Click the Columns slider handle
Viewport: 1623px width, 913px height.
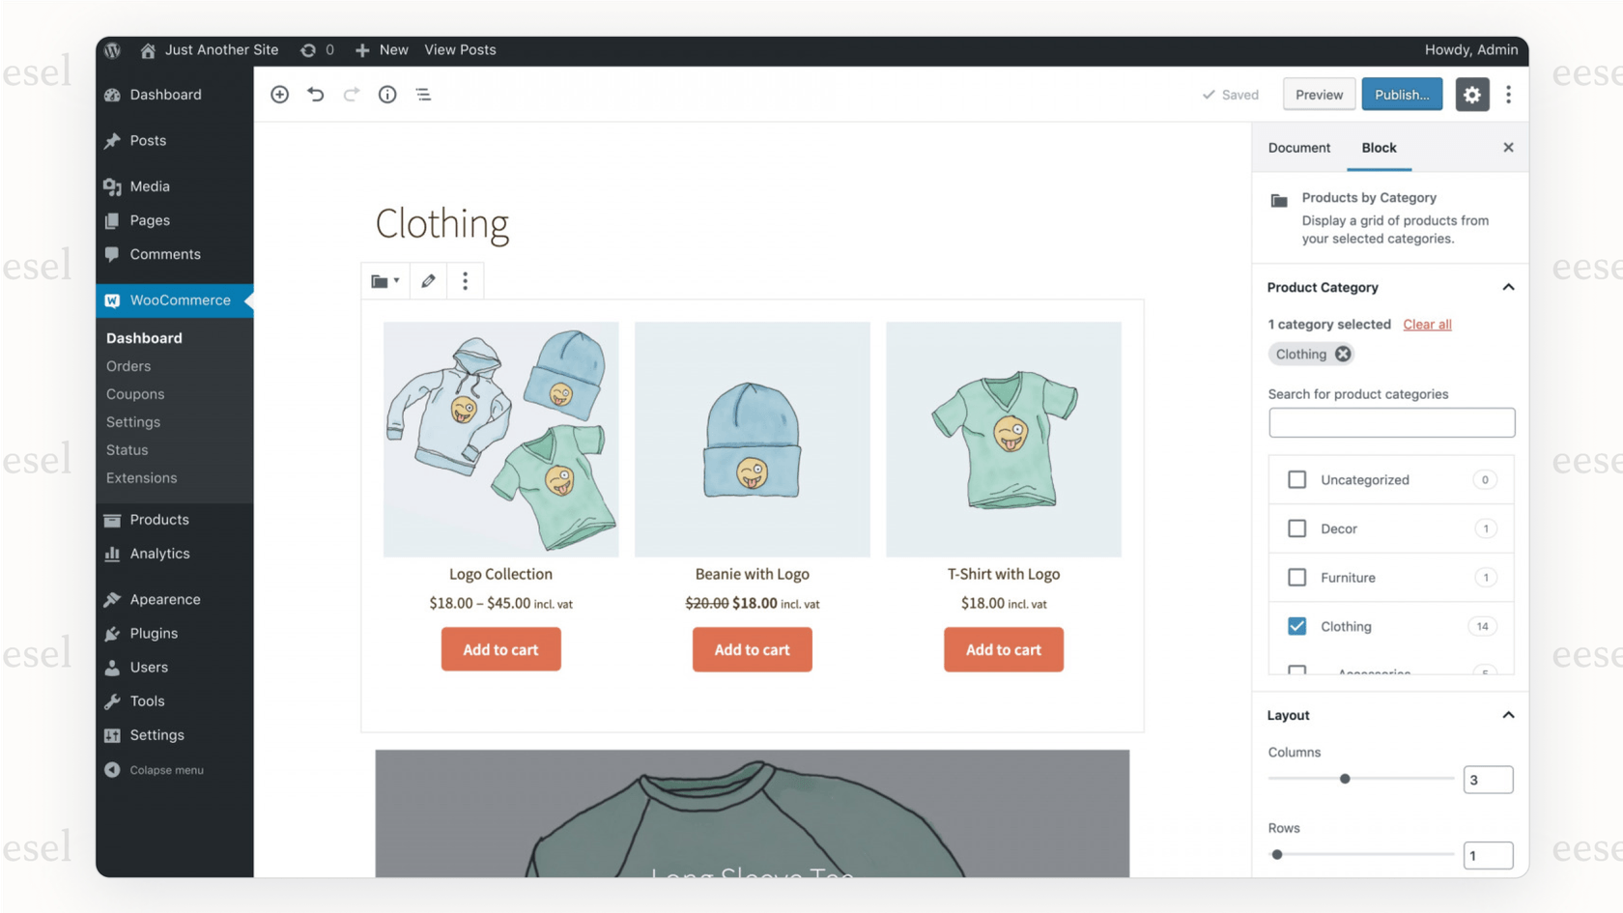click(1344, 778)
